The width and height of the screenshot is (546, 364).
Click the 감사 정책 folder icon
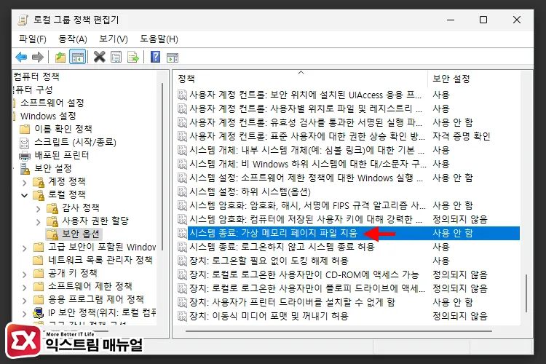52,208
